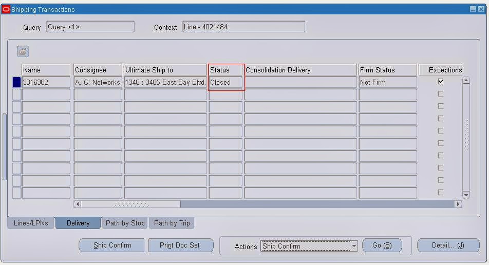Click the Consignee cell A. C. Networks
The height and width of the screenshot is (265, 489).
click(x=98, y=82)
